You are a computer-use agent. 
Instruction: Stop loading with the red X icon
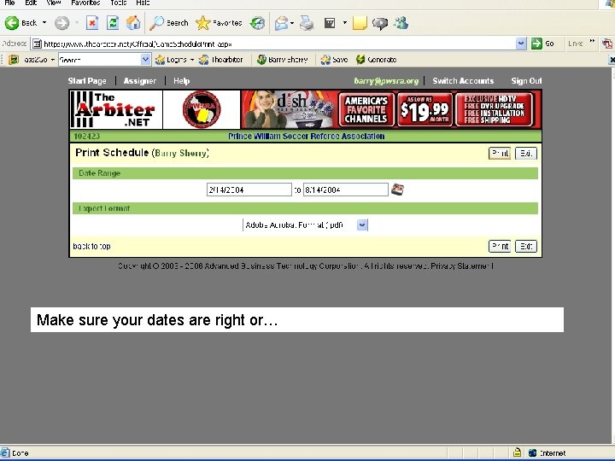(91, 23)
